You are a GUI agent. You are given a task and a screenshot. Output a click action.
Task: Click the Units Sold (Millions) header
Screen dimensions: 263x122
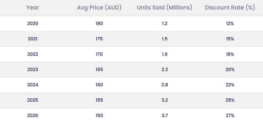(165, 8)
